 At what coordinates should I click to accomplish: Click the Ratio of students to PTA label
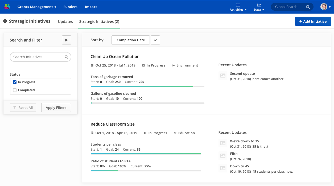(111, 161)
